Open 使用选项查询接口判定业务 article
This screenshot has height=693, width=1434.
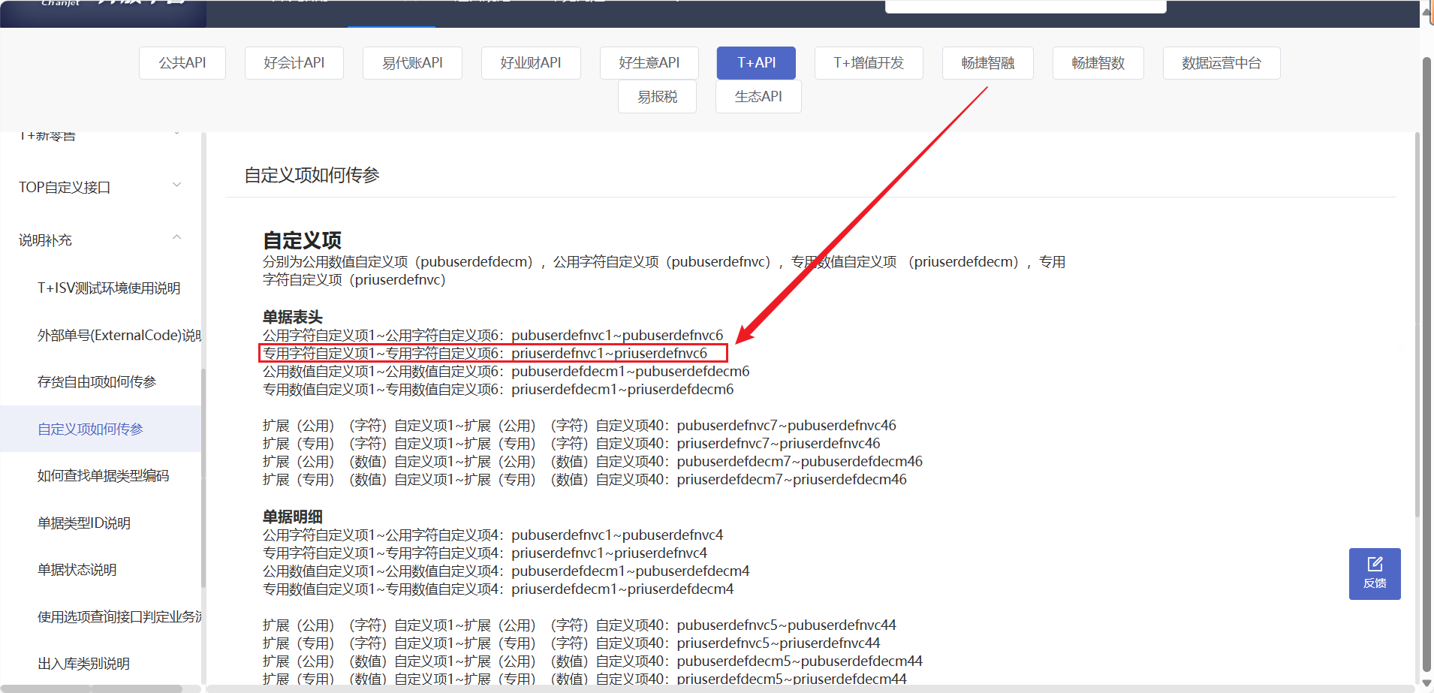(x=119, y=616)
